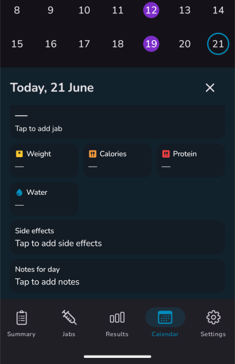Tap to add side effects
This screenshot has height=364, width=235.
[x=117, y=237]
